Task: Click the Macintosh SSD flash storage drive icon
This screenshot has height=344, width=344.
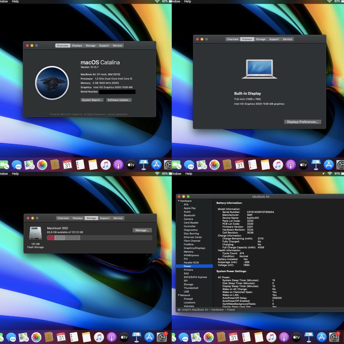Action: click(36, 233)
